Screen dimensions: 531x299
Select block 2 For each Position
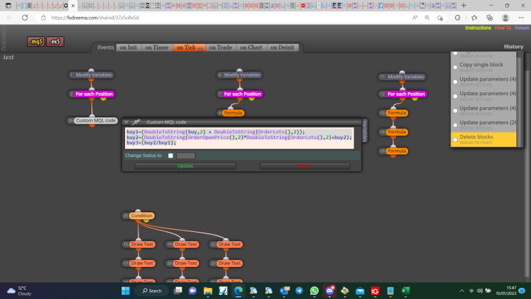[92, 94]
